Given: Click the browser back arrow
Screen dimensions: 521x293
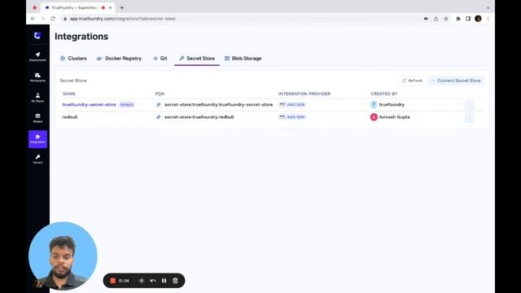Looking at the screenshot, I should [x=33, y=19].
